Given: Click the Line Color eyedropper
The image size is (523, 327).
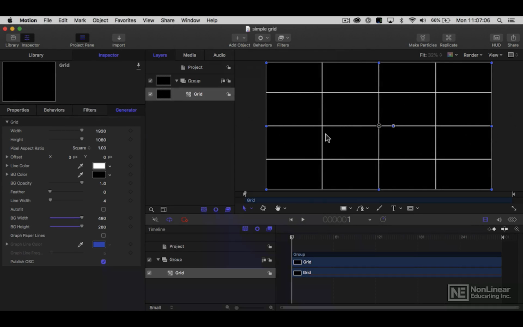Looking at the screenshot, I should (x=80, y=166).
